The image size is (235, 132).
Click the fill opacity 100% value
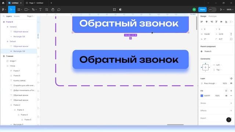click(x=217, y=96)
